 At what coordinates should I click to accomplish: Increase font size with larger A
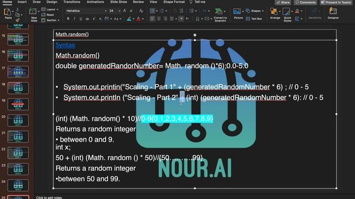pos(124,11)
